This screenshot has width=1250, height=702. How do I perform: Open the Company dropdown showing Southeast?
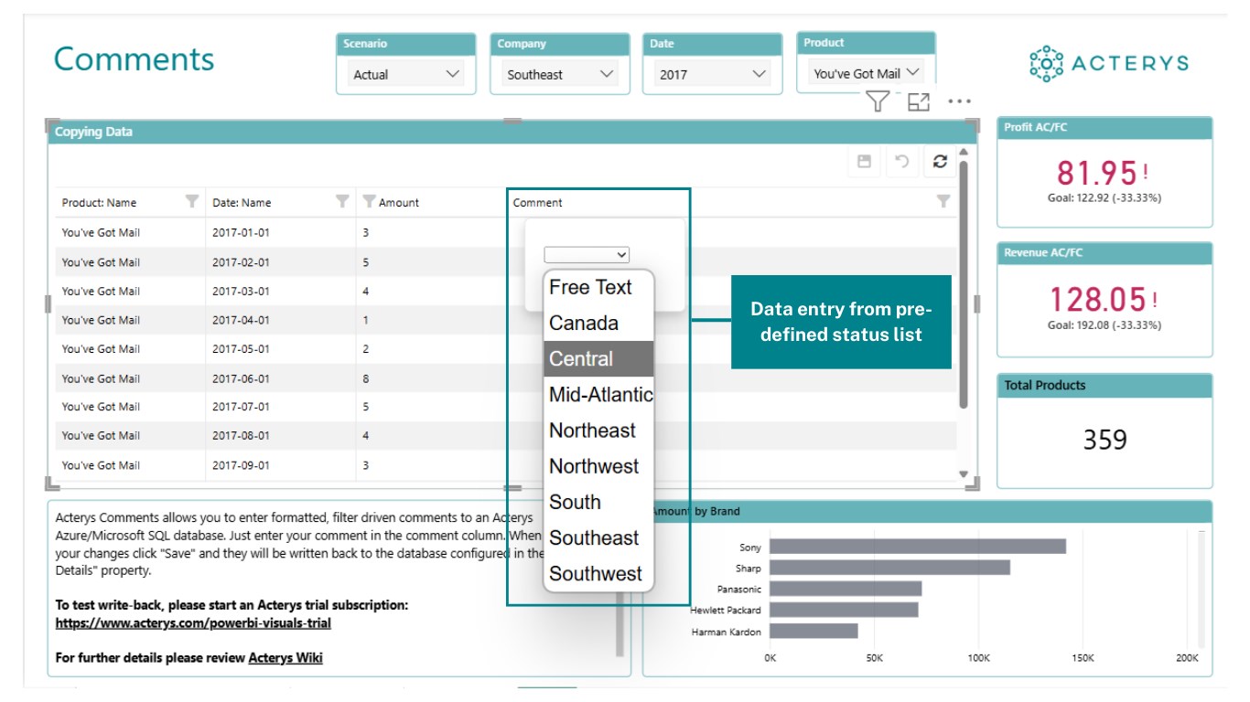point(560,75)
